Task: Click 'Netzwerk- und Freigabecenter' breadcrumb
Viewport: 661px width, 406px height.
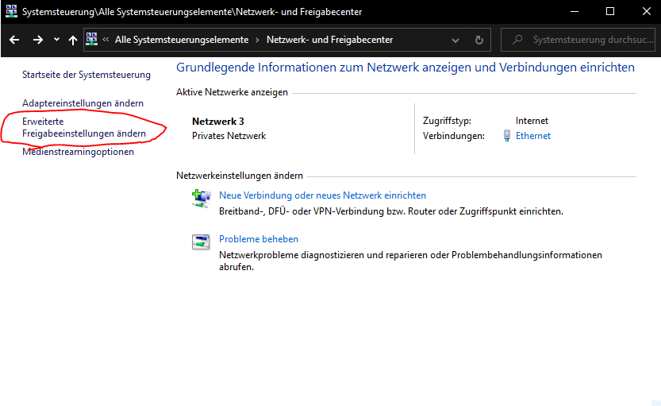Action: pos(329,40)
